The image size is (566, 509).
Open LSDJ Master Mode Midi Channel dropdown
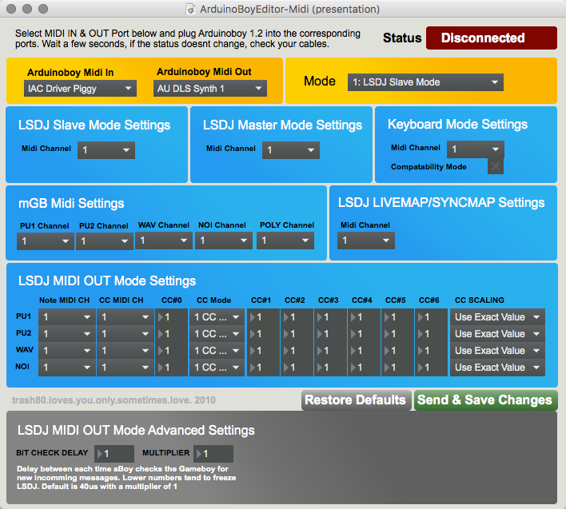pyautogui.click(x=290, y=150)
